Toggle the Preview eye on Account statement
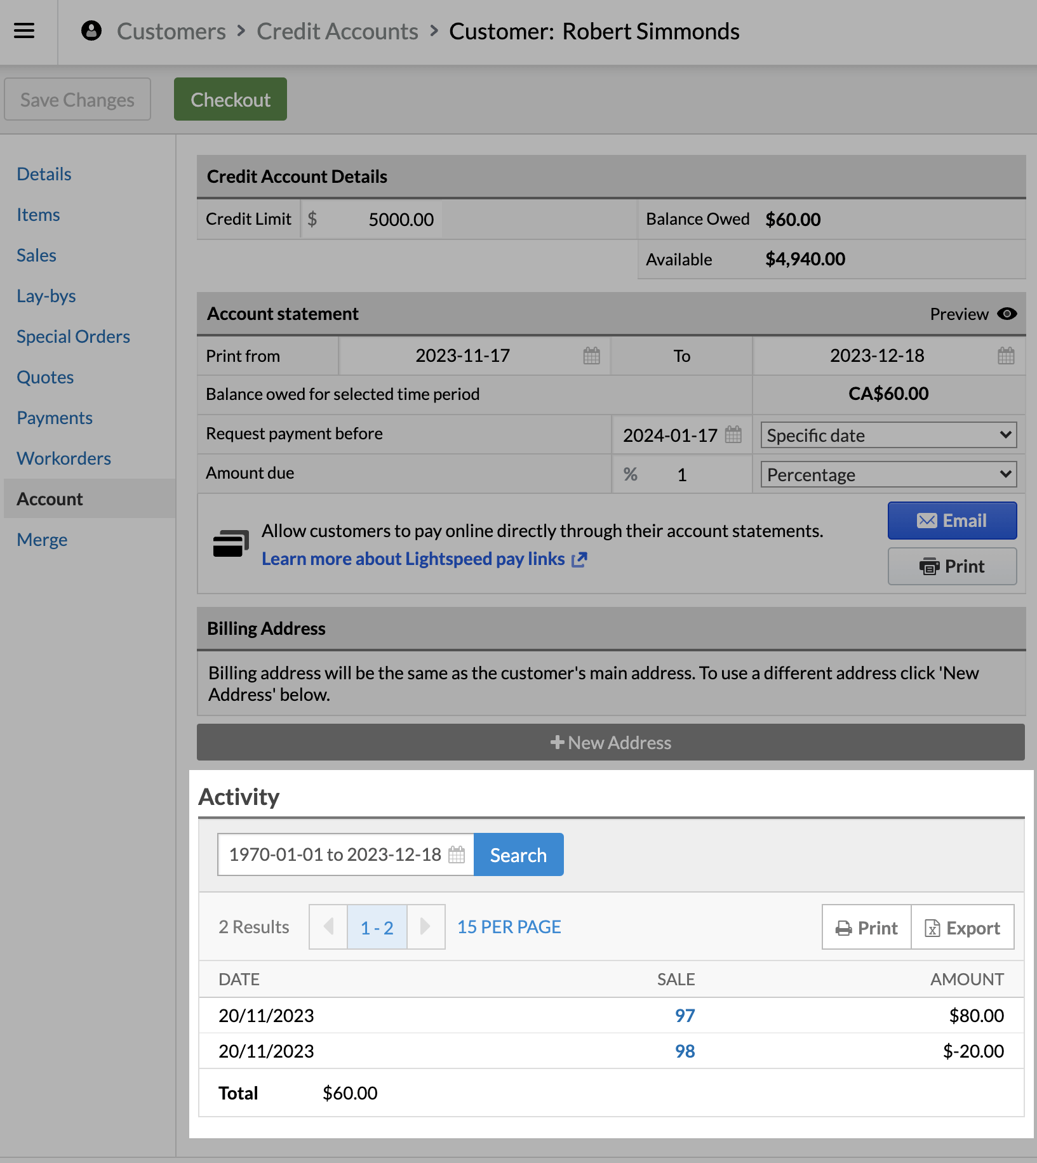This screenshot has width=1037, height=1163. 1007,314
